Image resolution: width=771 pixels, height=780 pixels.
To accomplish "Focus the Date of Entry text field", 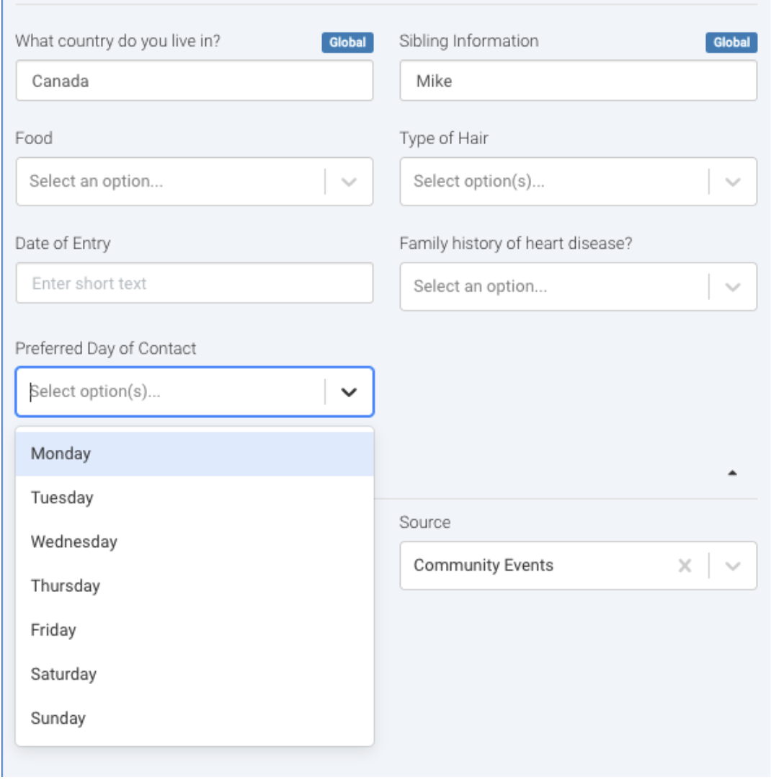I will pos(195,283).
